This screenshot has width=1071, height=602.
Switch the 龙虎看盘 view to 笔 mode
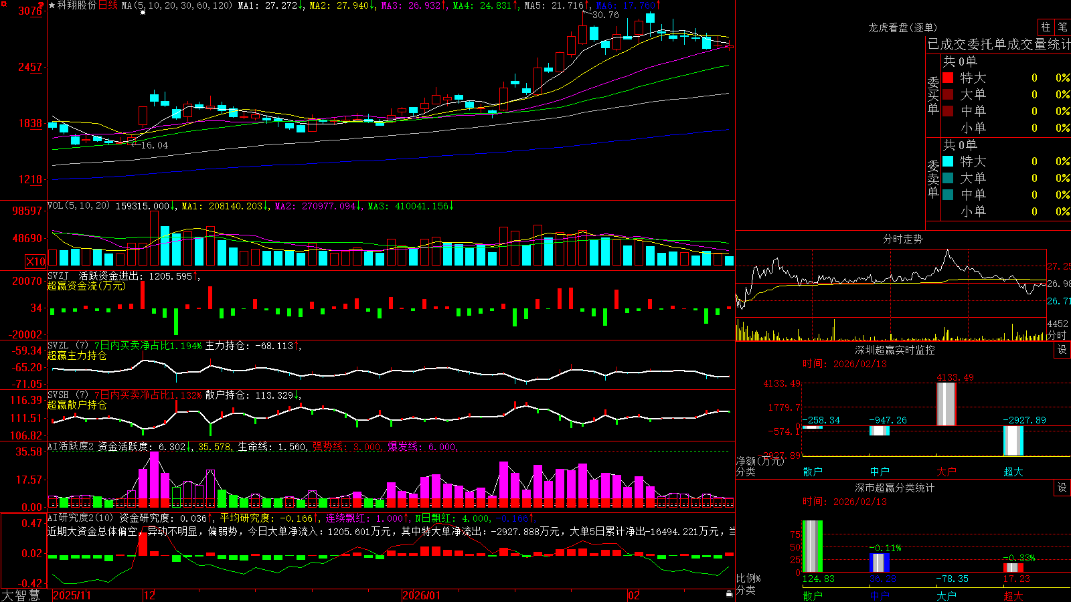pos(1062,27)
